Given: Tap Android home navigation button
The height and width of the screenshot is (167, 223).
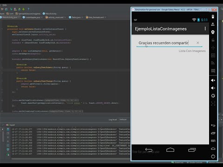Looking at the screenshot, I should [x=170, y=150].
